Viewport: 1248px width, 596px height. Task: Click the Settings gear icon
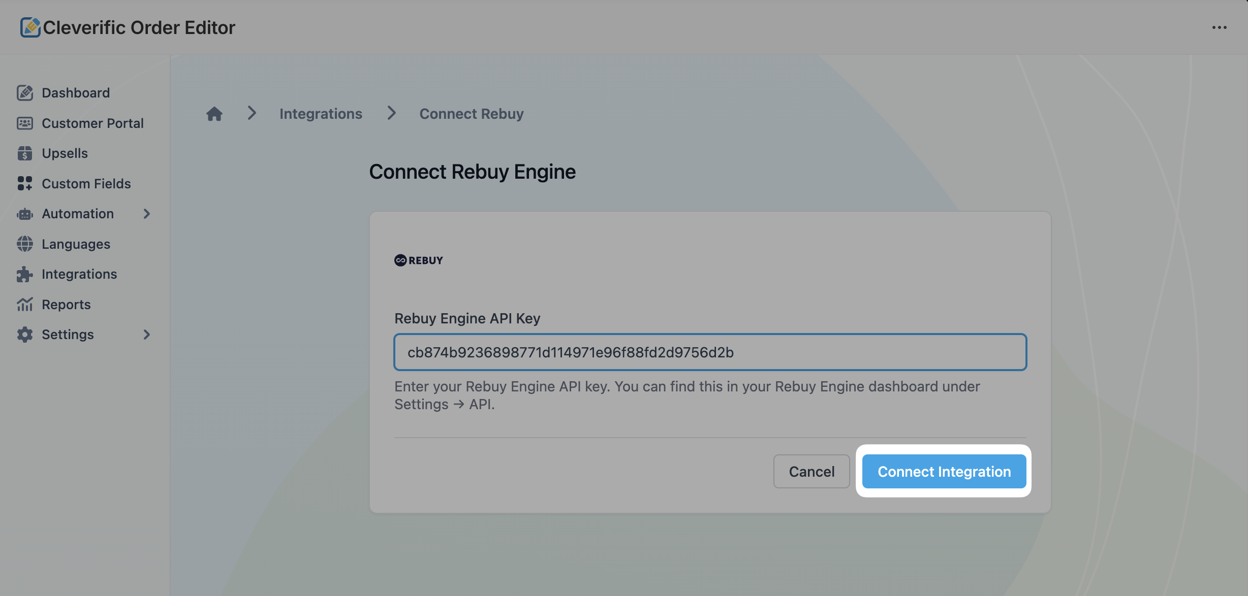tap(25, 335)
